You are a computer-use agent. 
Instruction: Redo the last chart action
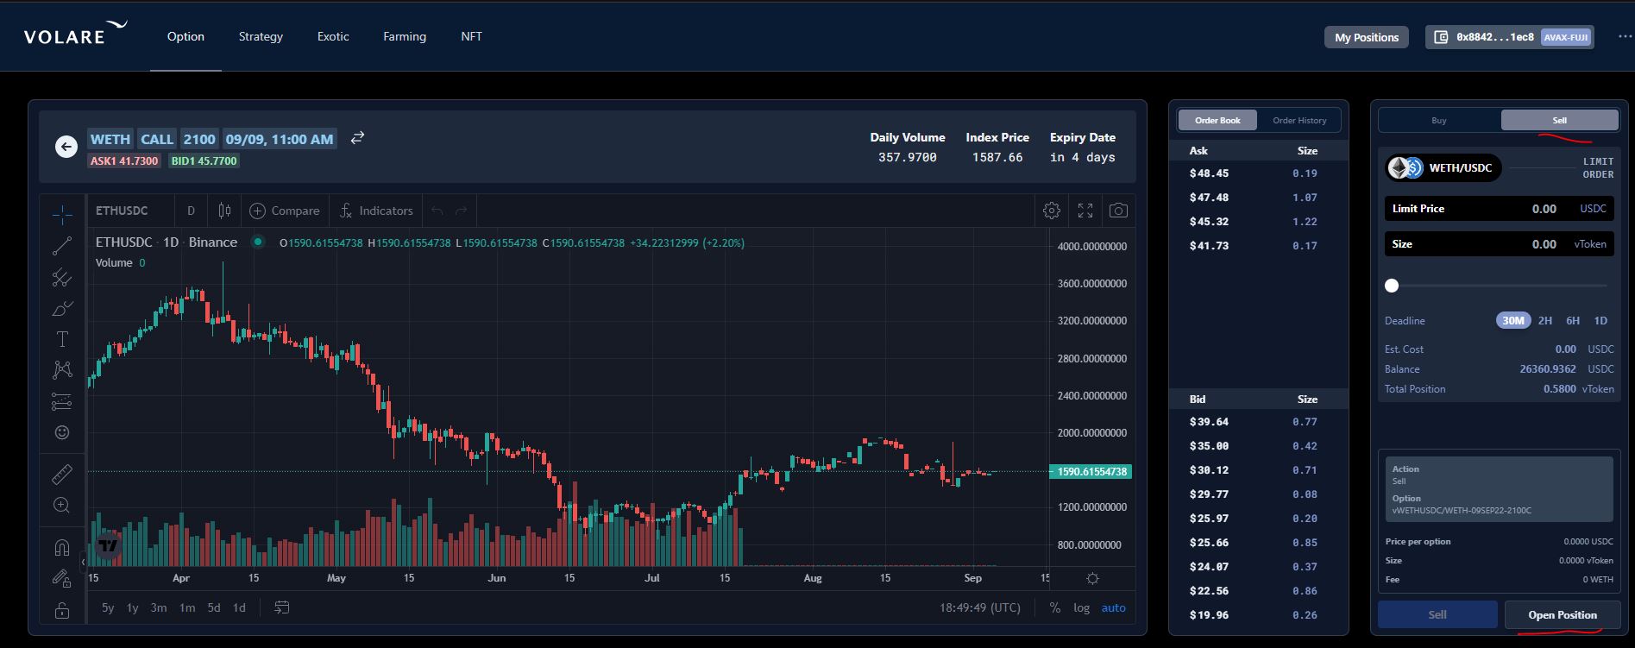click(x=462, y=211)
